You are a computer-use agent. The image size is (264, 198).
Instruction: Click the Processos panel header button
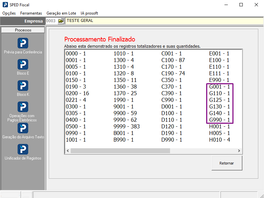(x=23, y=30)
